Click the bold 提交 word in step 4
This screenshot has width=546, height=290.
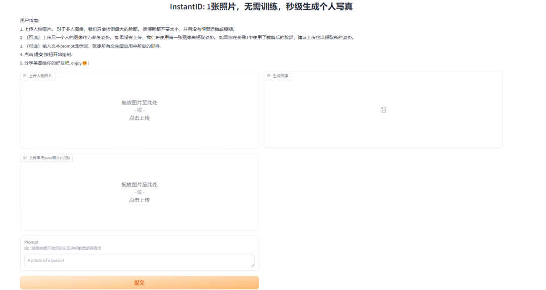tap(38, 54)
